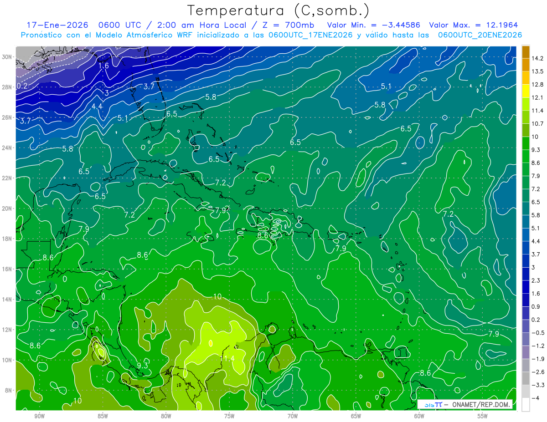Click the "22N" latitude label
547x422 pixels.
[8, 178]
